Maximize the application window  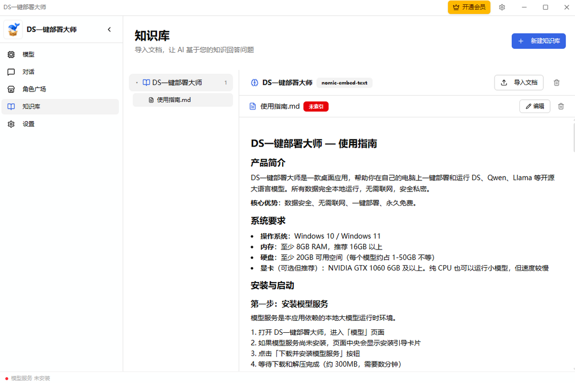545,7
